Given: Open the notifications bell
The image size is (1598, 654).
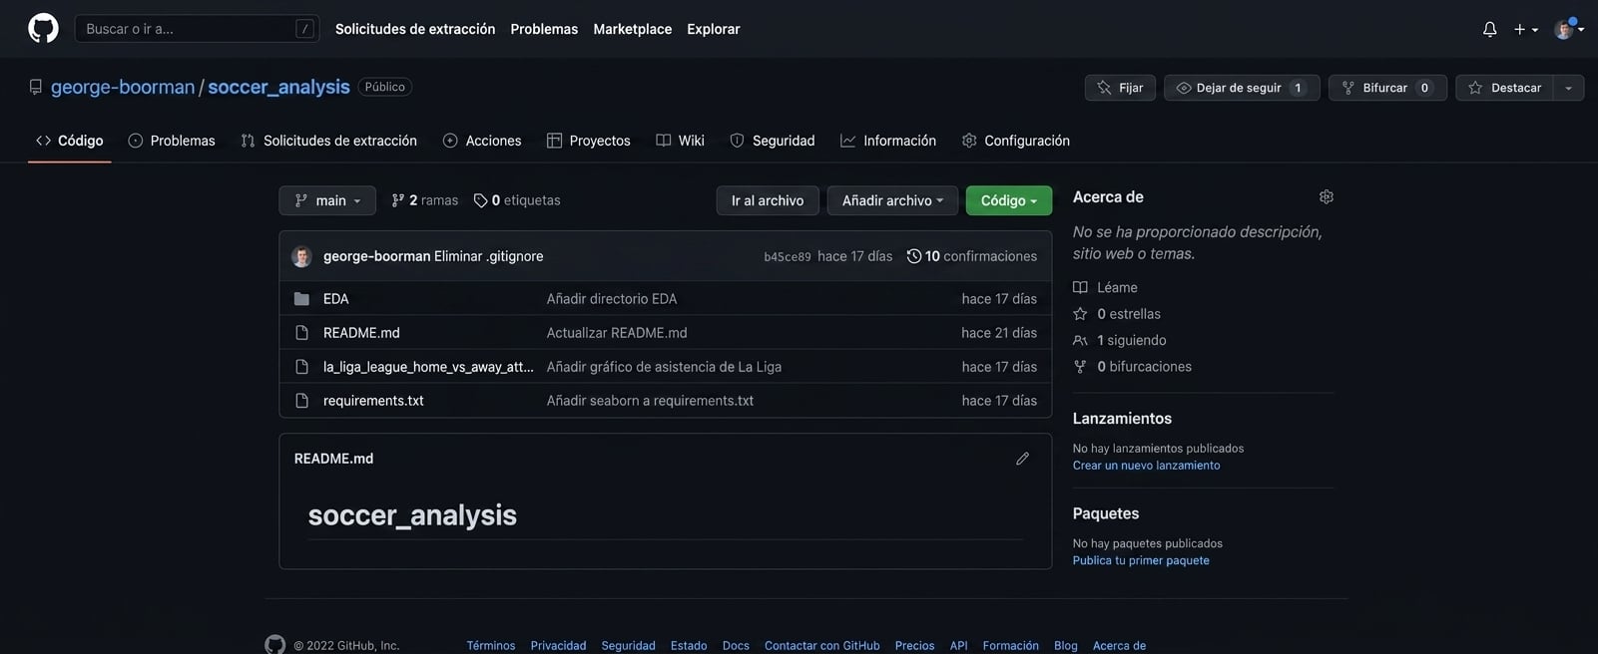Looking at the screenshot, I should coord(1489,29).
